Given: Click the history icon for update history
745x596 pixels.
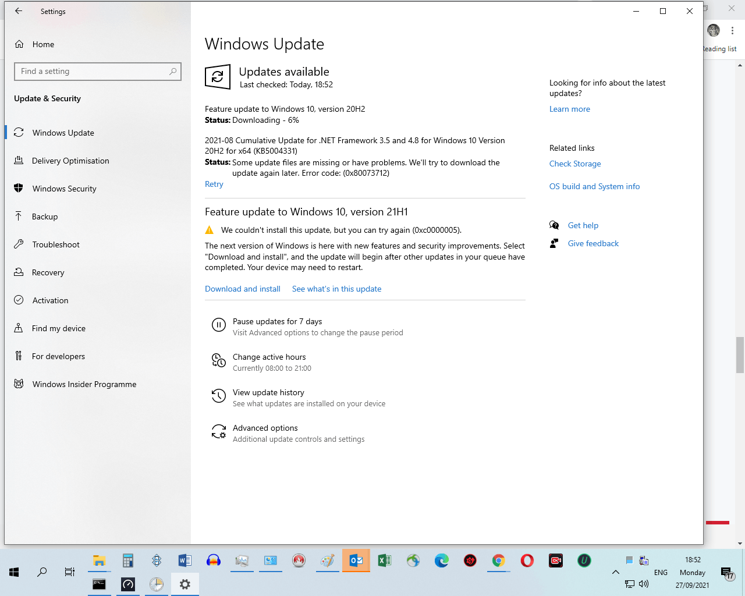Looking at the screenshot, I should pos(219,396).
